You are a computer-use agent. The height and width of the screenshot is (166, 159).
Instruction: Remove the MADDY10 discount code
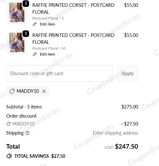(44, 91)
